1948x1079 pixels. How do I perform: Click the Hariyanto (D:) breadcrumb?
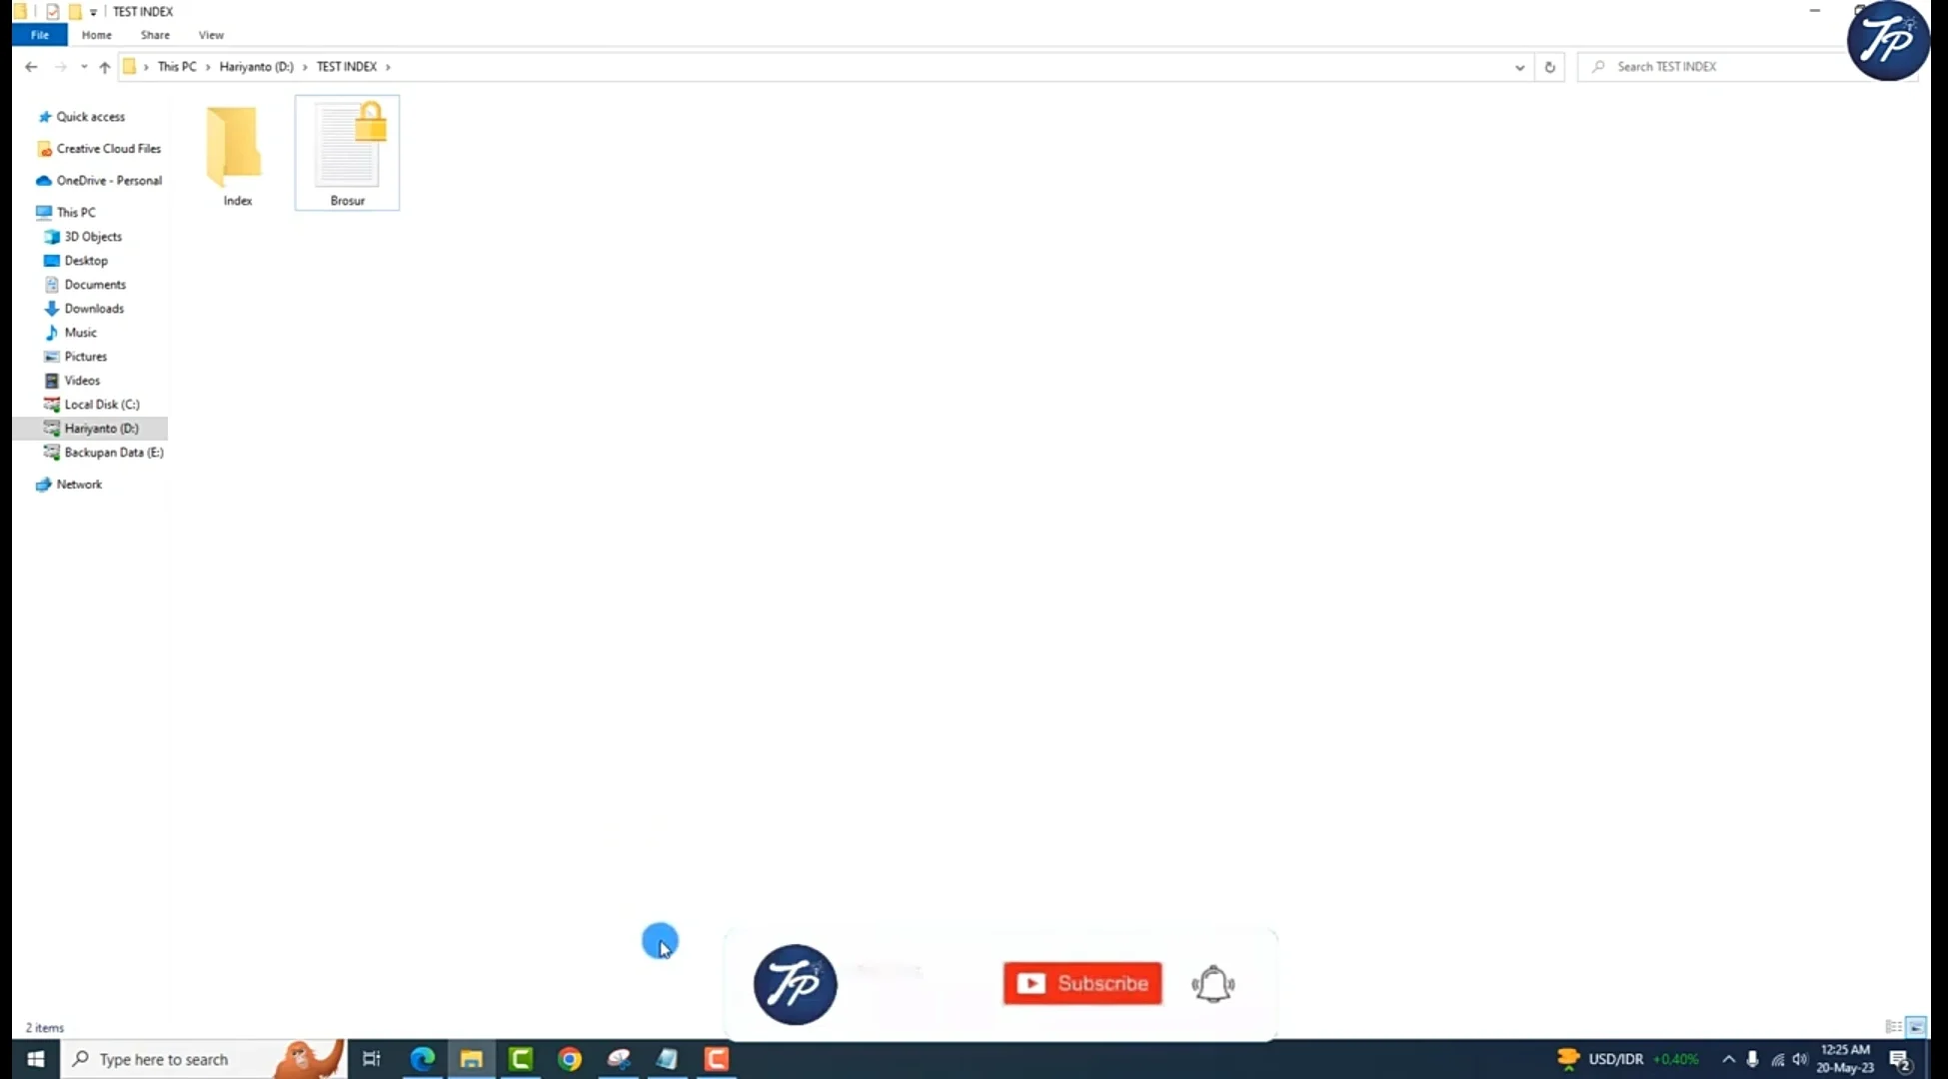257,67
